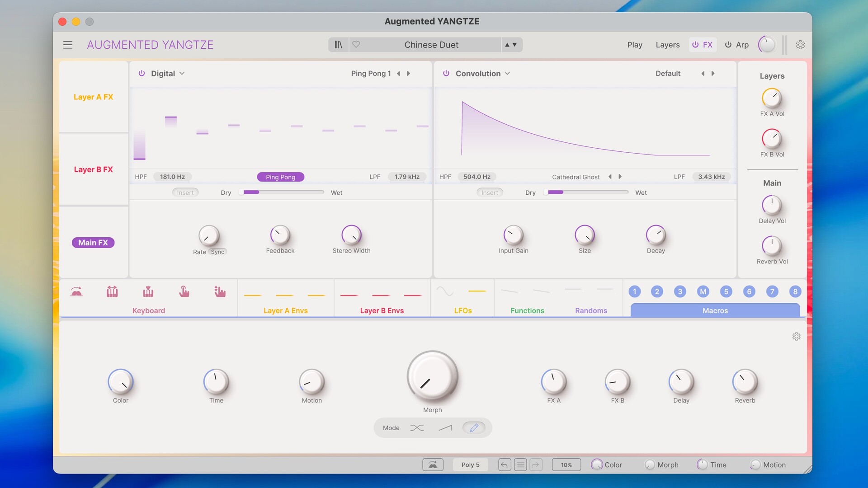Favorite the preset with heart icon
Viewport: 868px width, 488px height.
356,44
